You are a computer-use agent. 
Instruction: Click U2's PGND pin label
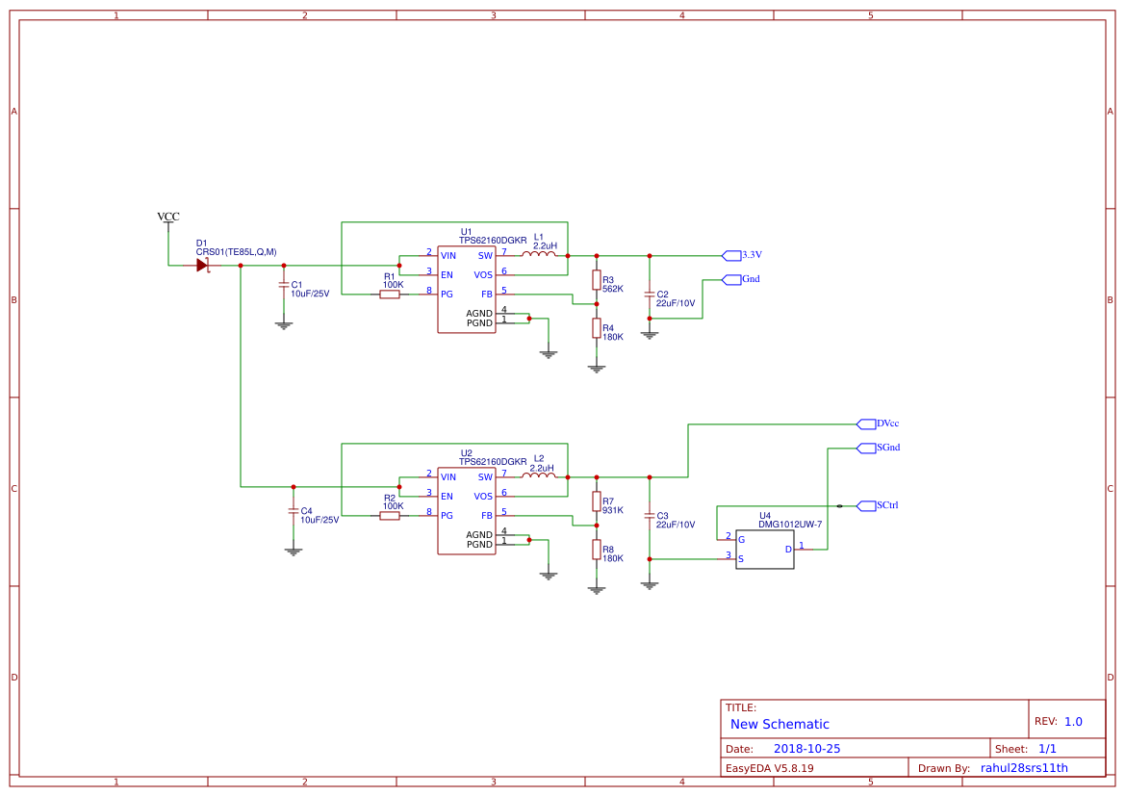(x=479, y=545)
